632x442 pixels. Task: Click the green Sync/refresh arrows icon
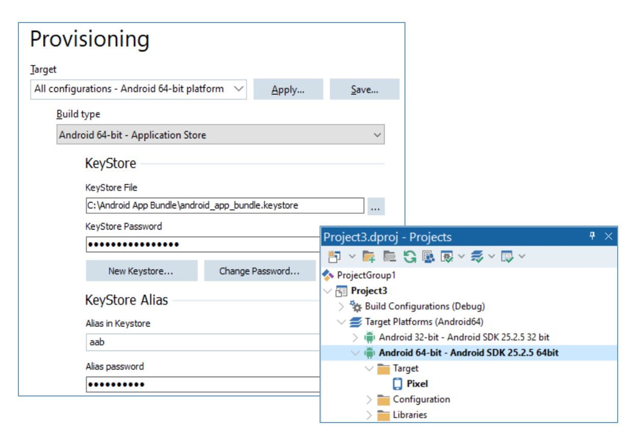coord(409,256)
